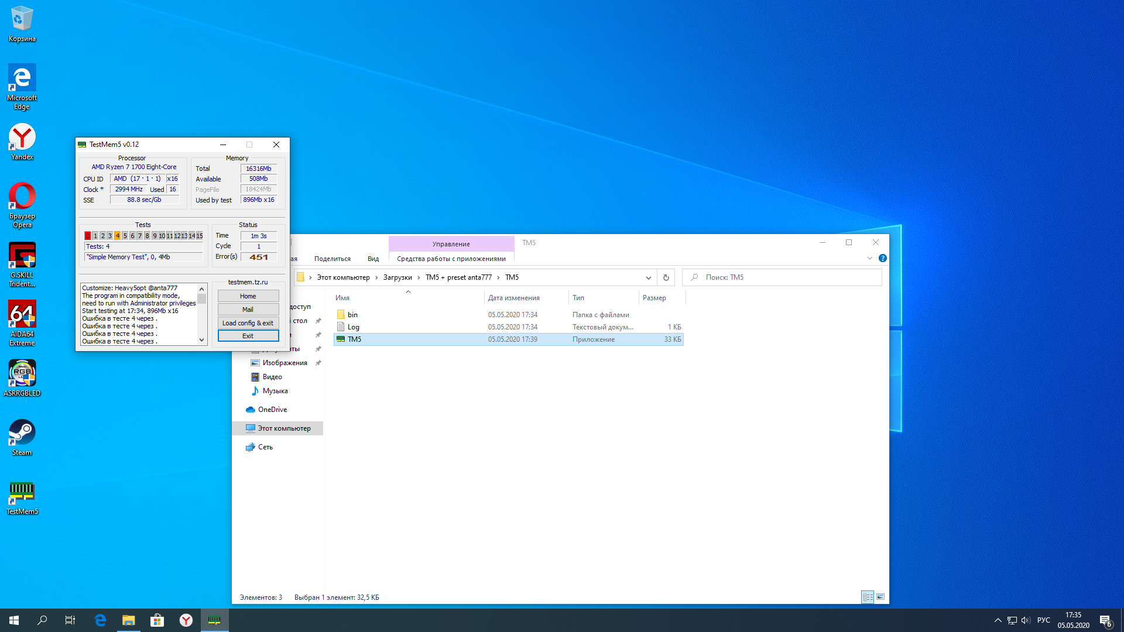Image resolution: width=1124 pixels, height=632 pixels.
Task: Expand the address bar history dropdown
Action: pyautogui.click(x=648, y=277)
